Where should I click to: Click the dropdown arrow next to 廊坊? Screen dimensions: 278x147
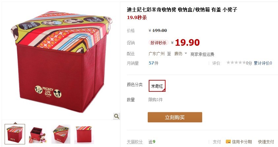pos(186,53)
